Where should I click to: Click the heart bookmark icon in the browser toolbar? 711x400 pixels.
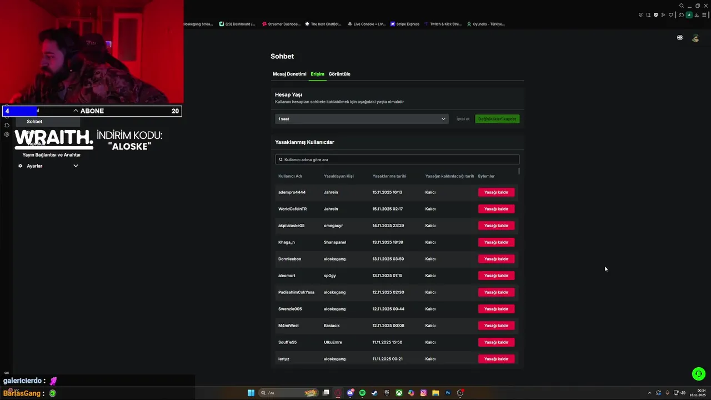(670, 15)
